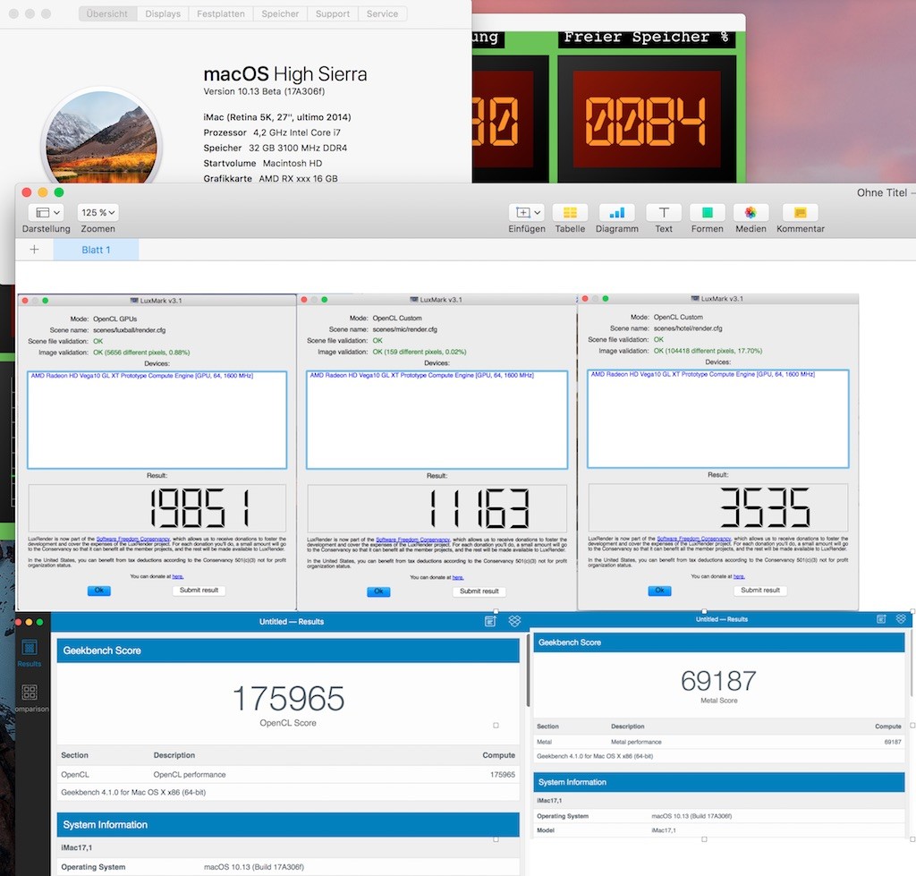Click the System Information header in Metal window

pos(718,782)
